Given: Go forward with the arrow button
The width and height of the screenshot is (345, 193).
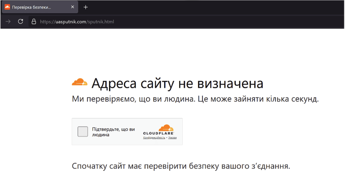Looking at the screenshot, I should pos(8,21).
